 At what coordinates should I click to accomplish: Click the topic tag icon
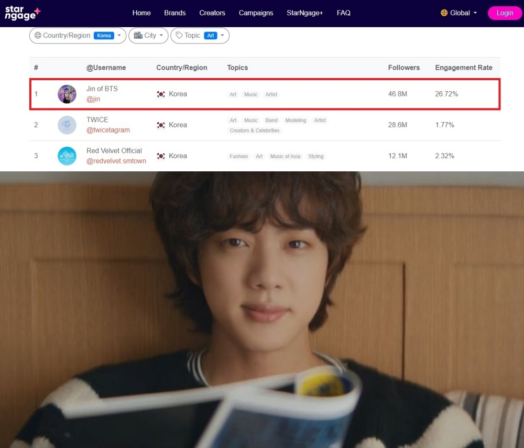point(179,36)
